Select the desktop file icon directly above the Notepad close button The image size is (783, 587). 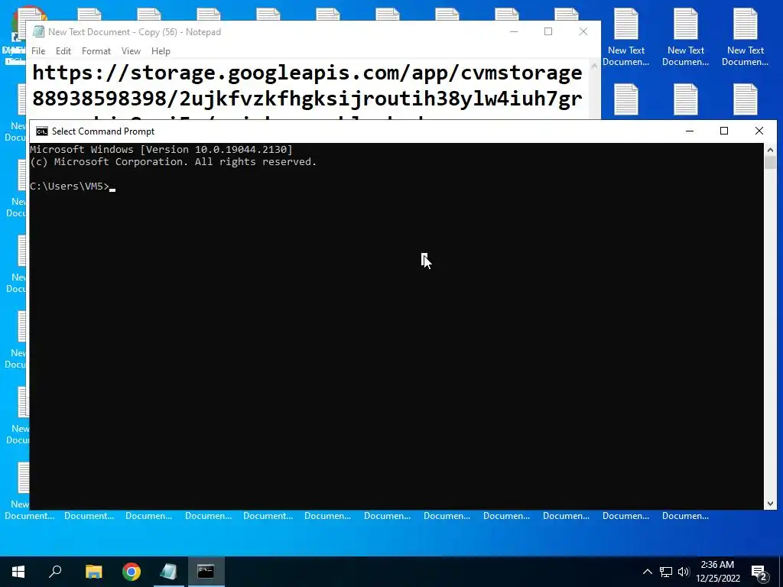tap(567, 14)
